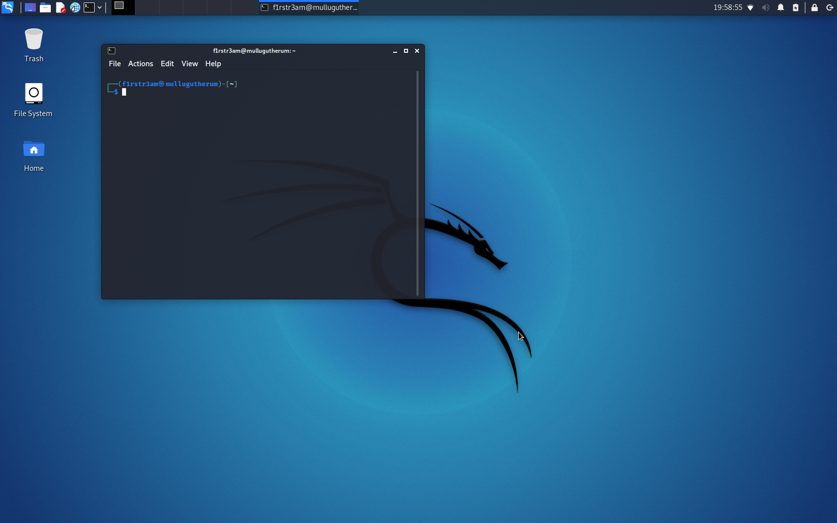Open the network connection indicator

(x=751, y=7)
